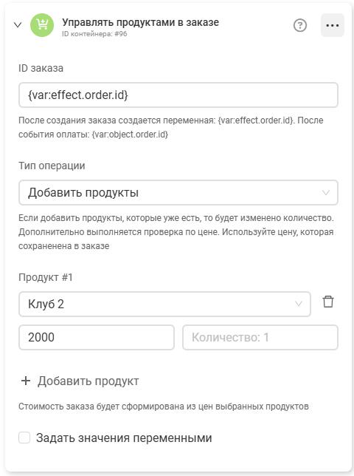This screenshot has width=354, height=476.
Task: Delete Product #1 with the trash icon
Action: [328, 302]
